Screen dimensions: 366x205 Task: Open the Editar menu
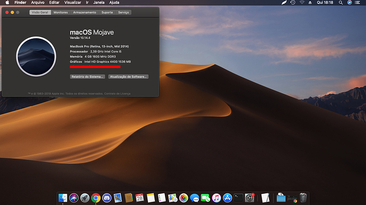click(x=54, y=3)
